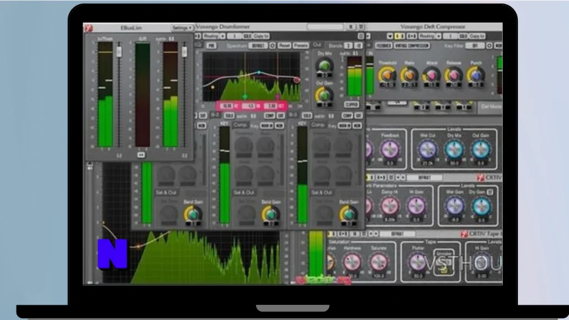Click the Hardness knob in CRTIV Tape Saturation
Screen dimensions: 569x320
coord(352,262)
